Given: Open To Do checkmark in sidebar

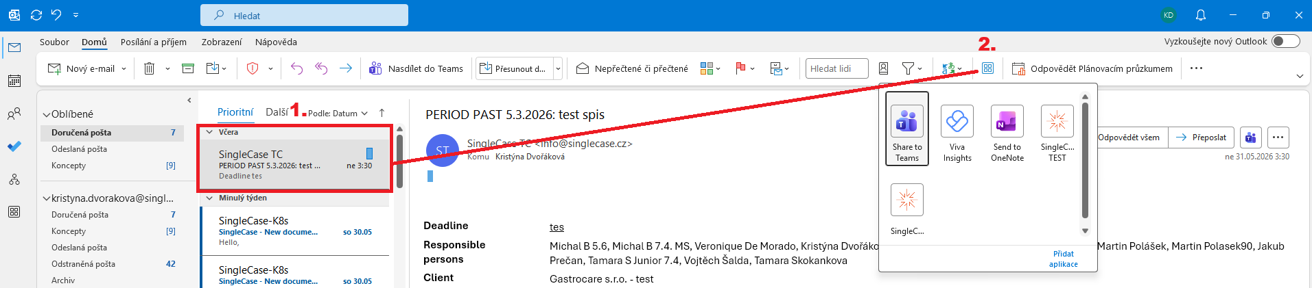Looking at the screenshot, I should point(14,146).
